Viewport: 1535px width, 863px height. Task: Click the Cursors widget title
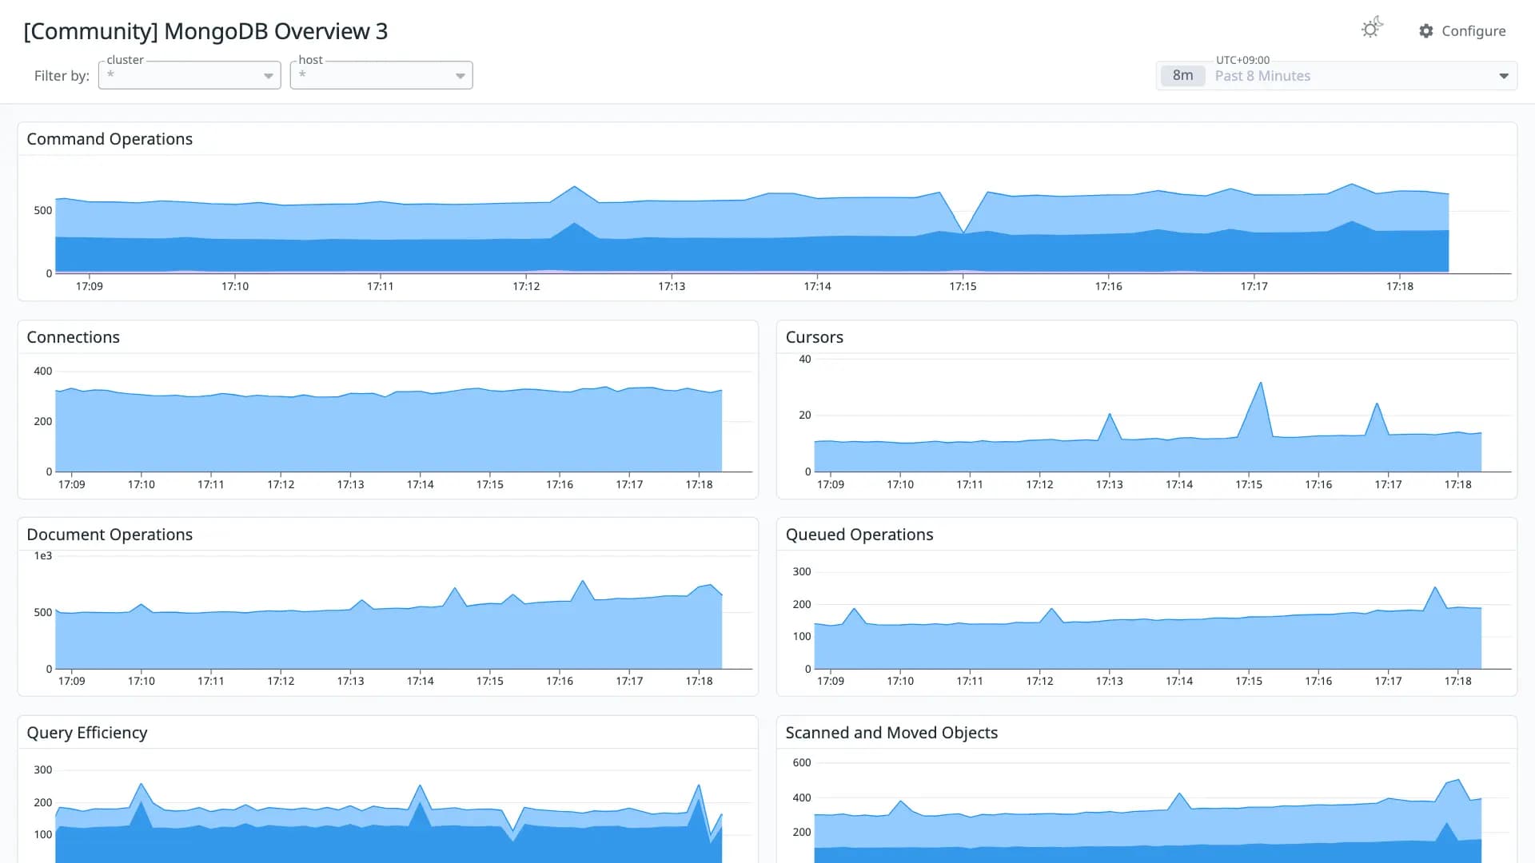[x=814, y=337]
